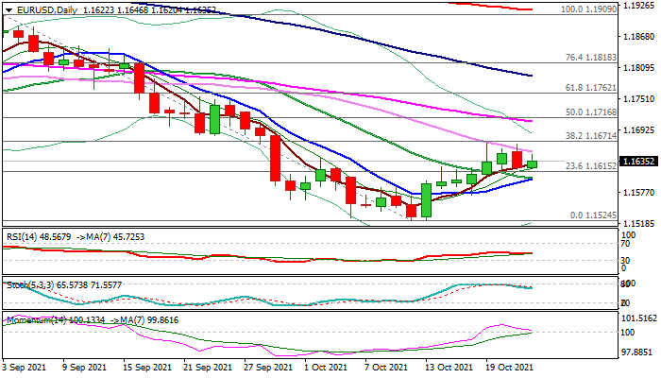Click the 1.19265 price scale value

(x=639, y=7)
